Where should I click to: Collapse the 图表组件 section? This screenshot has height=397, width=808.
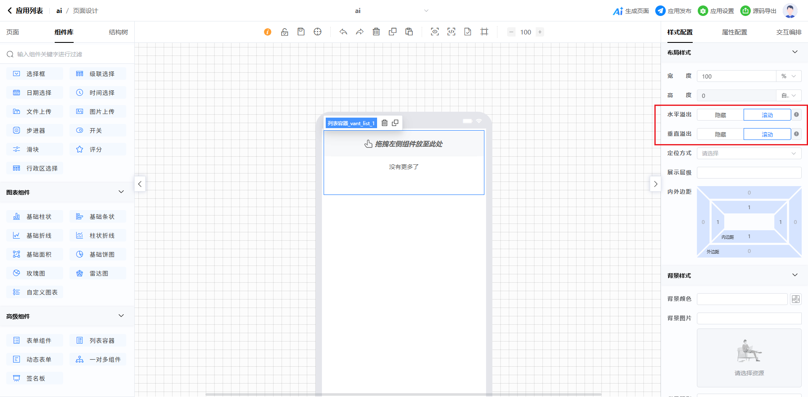click(121, 192)
